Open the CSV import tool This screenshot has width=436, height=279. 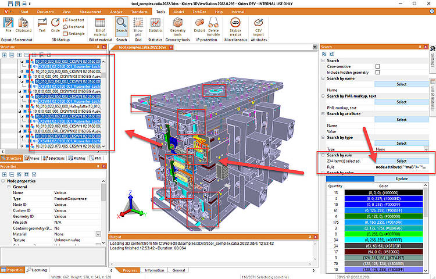click(x=258, y=27)
